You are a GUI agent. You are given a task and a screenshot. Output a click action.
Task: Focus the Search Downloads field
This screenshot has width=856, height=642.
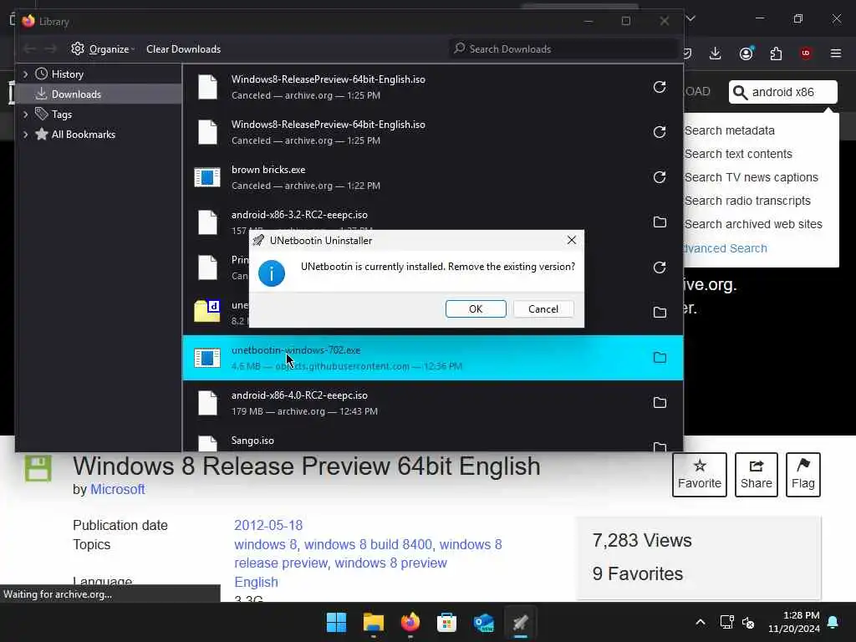563,49
